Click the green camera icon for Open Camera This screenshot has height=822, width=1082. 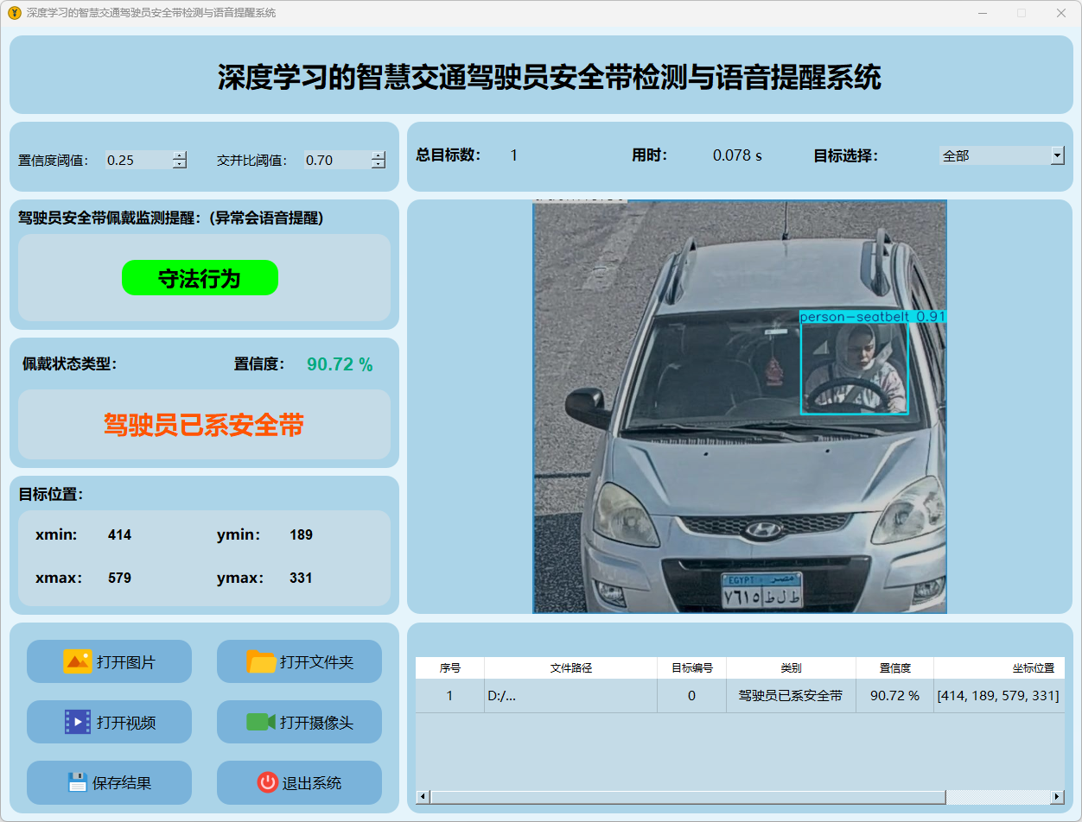[260, 722]
